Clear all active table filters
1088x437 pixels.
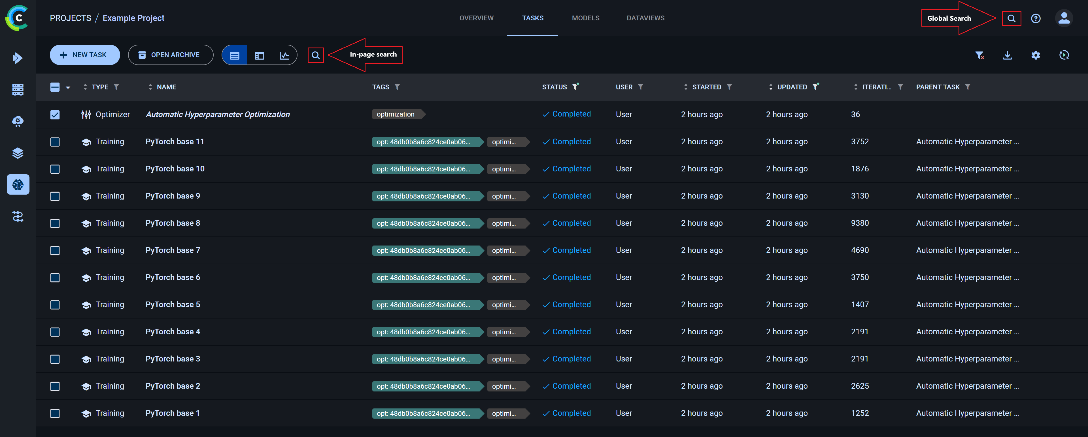click(x=980, y=55)
